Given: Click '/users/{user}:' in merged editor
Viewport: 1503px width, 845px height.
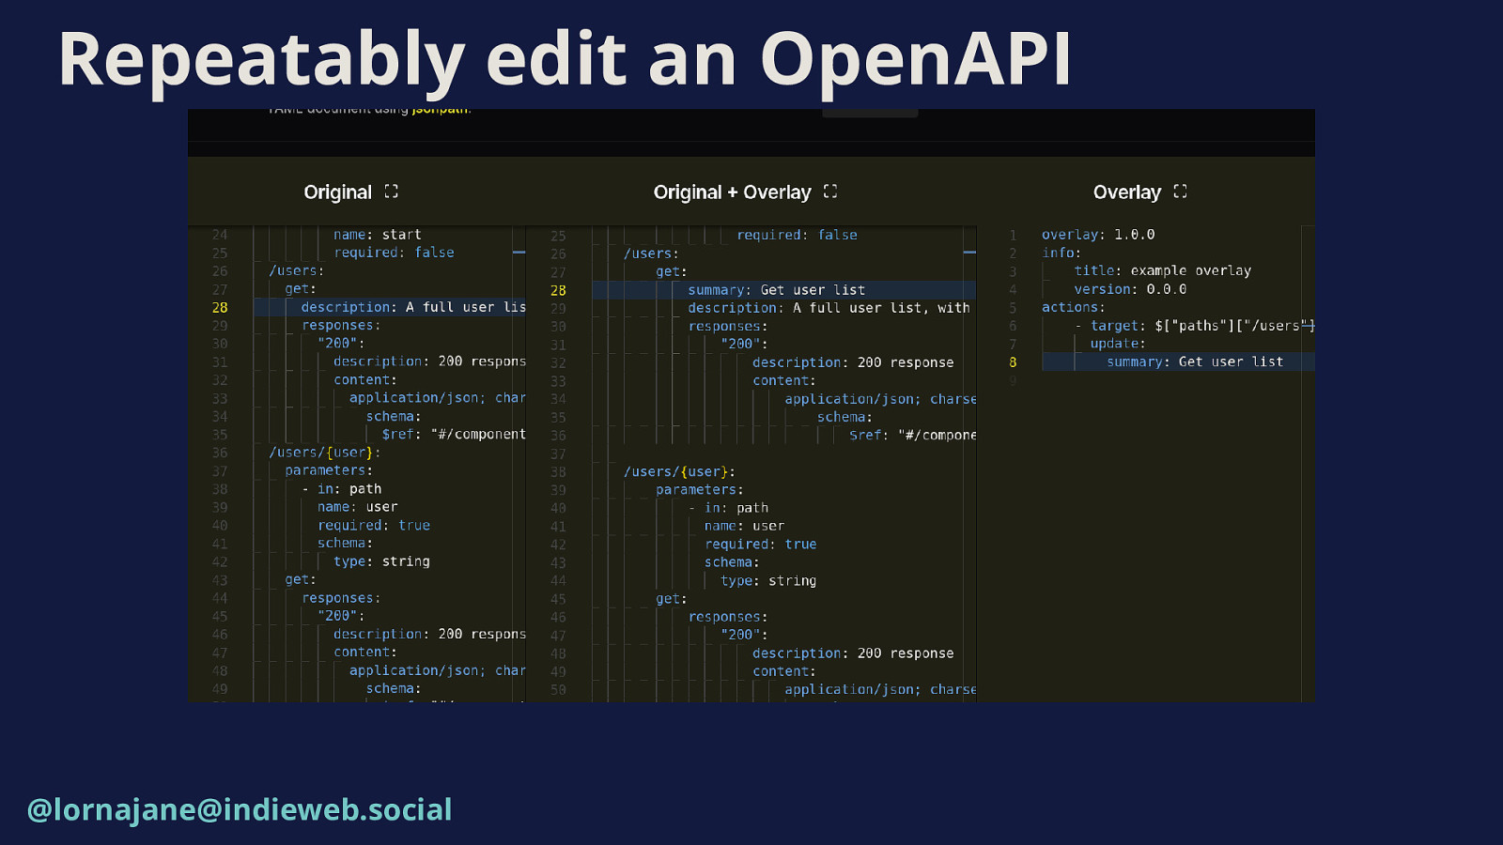Looking at the screenshot, I should pyautogui.click(x=680, y=471).
